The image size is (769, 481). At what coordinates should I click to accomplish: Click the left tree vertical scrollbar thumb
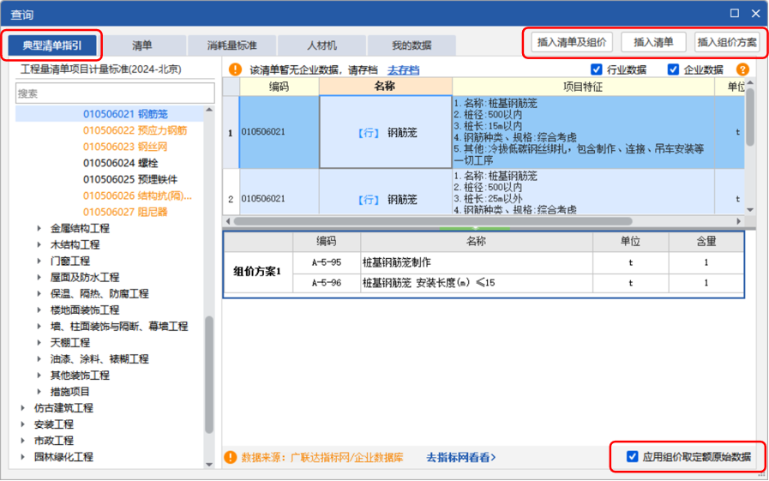(x=209, y=375)
